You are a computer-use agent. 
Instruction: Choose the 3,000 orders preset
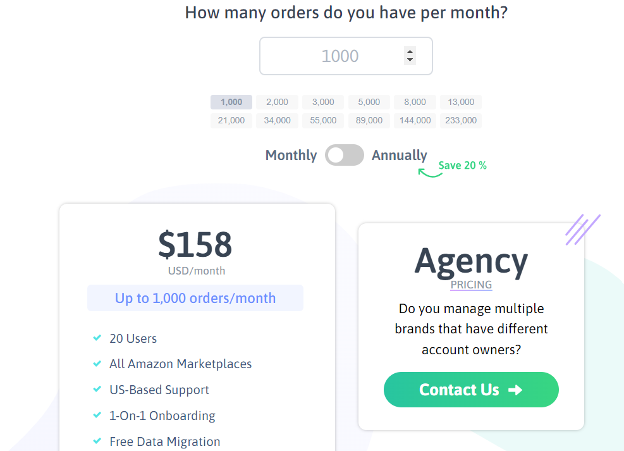323,102
